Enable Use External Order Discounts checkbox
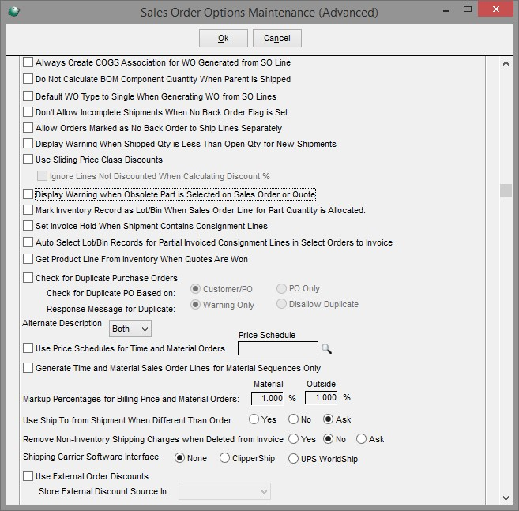Viewport: 519px width, 511px height. (28, 476)
